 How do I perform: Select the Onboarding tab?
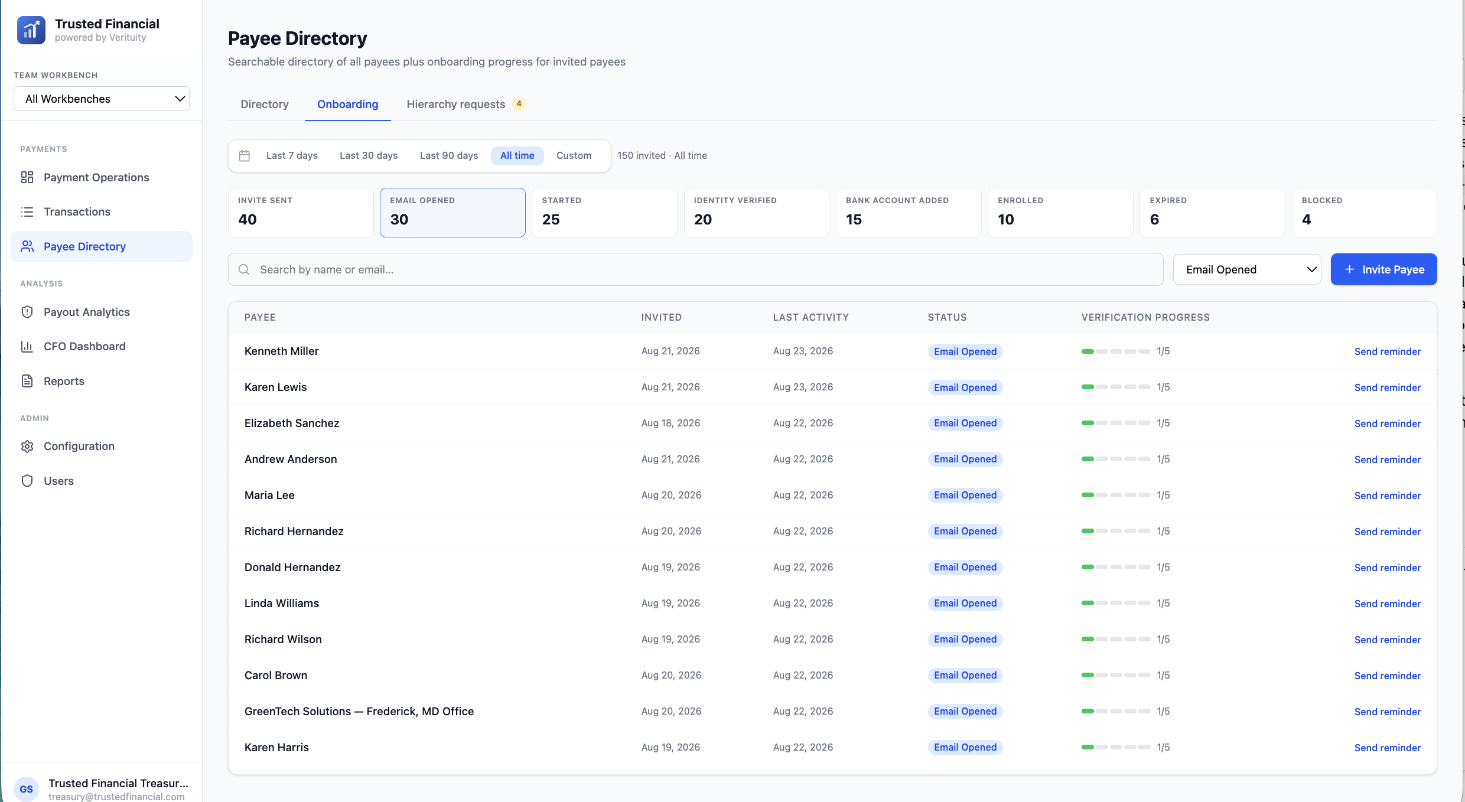[x=348, y=104]
